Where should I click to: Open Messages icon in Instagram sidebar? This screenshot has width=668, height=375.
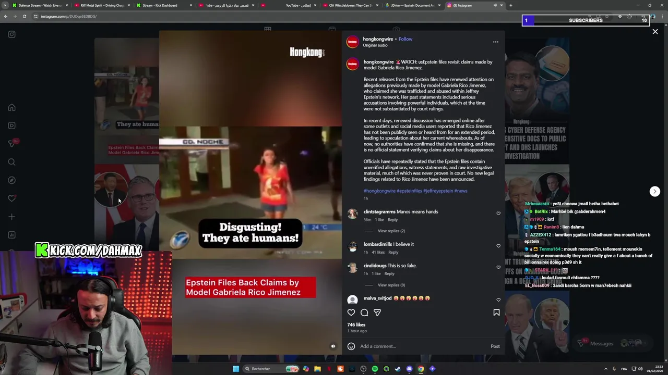tap(11, 144)
